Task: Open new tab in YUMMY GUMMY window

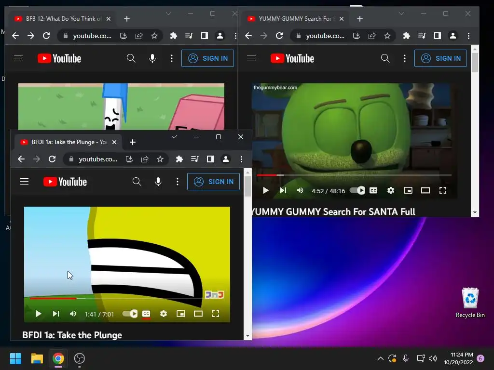Action: tap(360, 19)
